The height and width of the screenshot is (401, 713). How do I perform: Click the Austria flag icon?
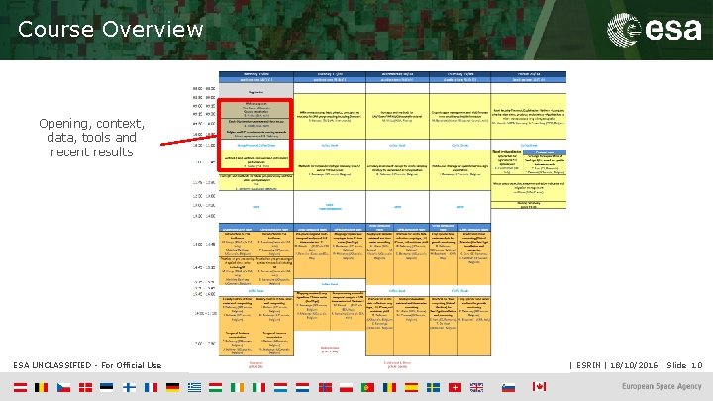coord(20,388)
